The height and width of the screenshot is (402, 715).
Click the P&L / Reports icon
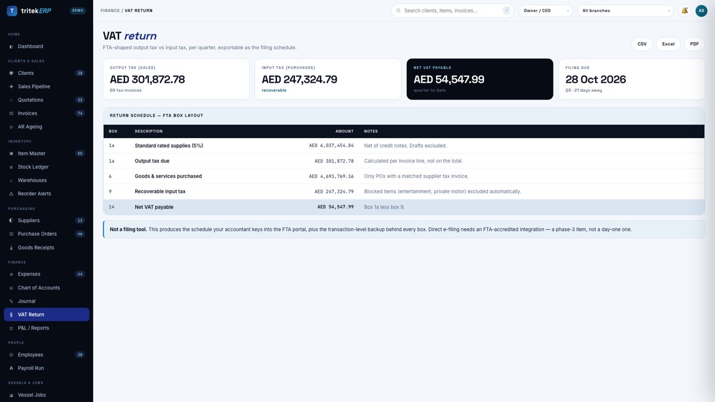(11, 328)
